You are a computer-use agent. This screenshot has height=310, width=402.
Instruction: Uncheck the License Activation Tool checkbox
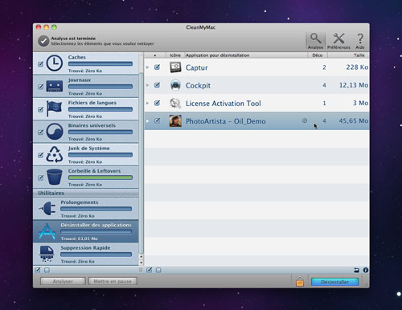coord(158,103)
